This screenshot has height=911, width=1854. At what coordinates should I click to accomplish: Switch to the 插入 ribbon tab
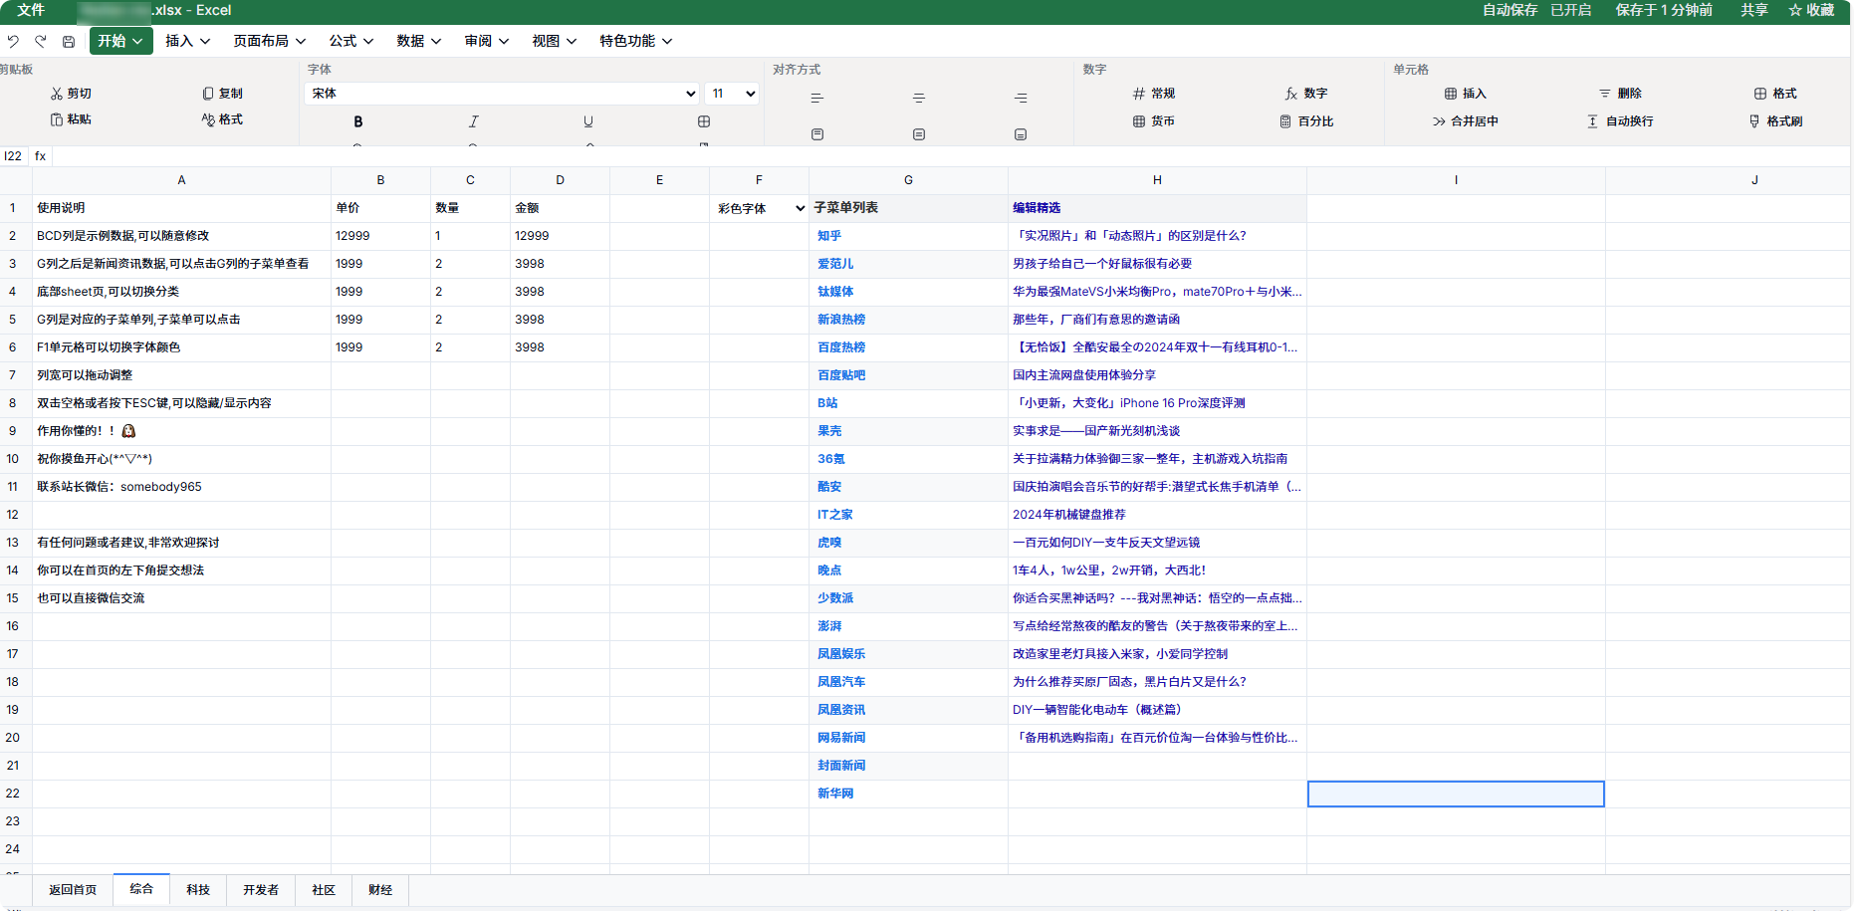click(187, 41)
